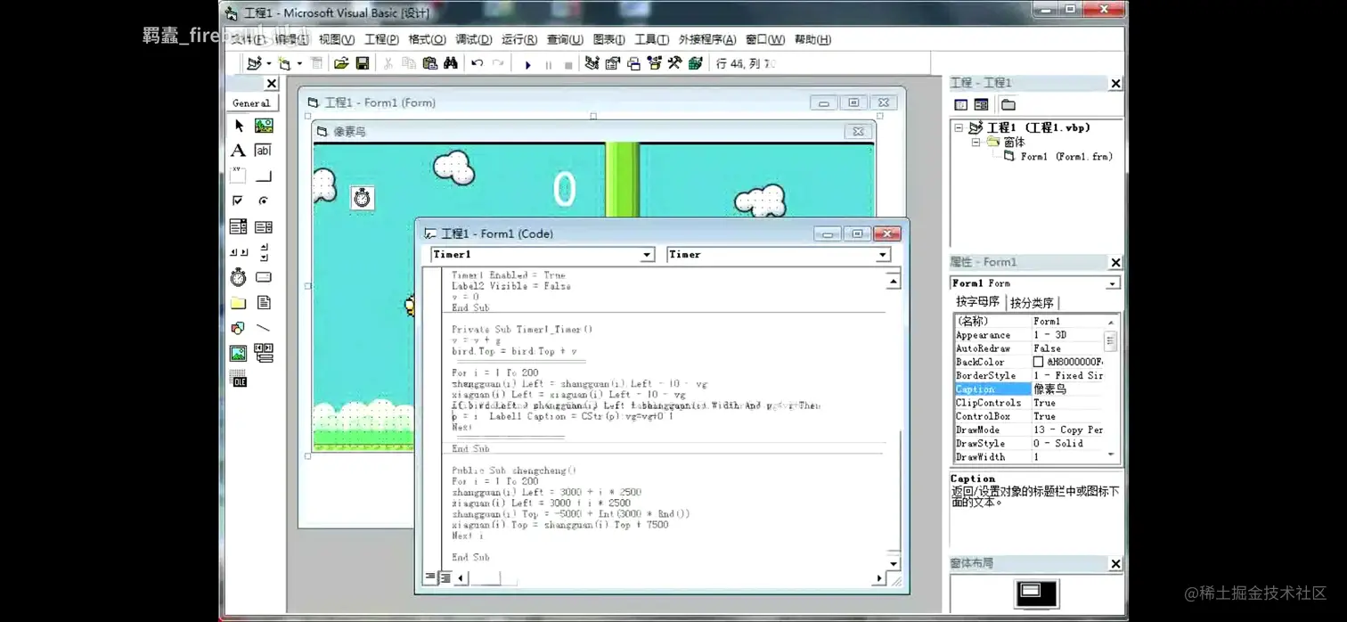Select the Label (A) control tool
The width and height of the screenshot is (1347, 622).
click(239, 151)
